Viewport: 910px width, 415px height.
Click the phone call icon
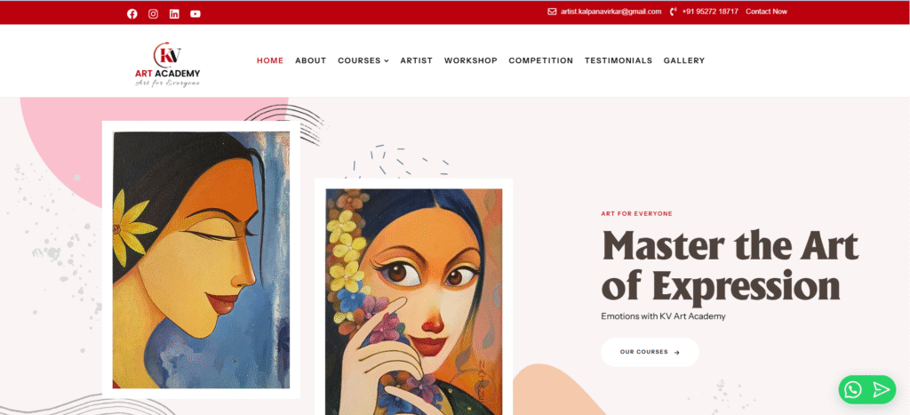pyautogui.click(x=674, y=12)
